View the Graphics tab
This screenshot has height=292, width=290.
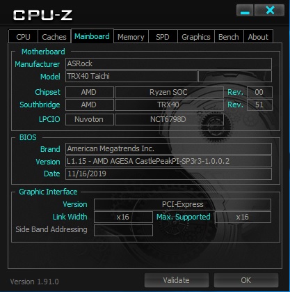[196, 37]
